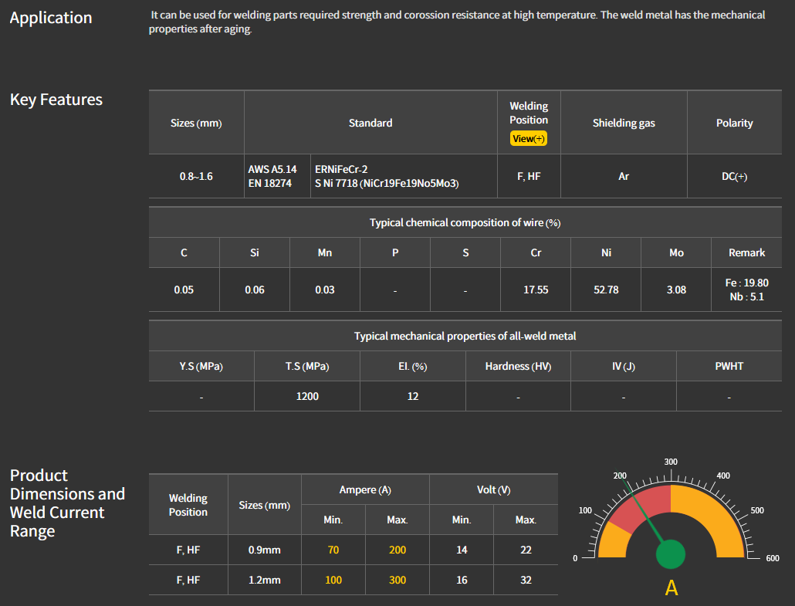Select the tensile strength value 1200

click(307, 396)
